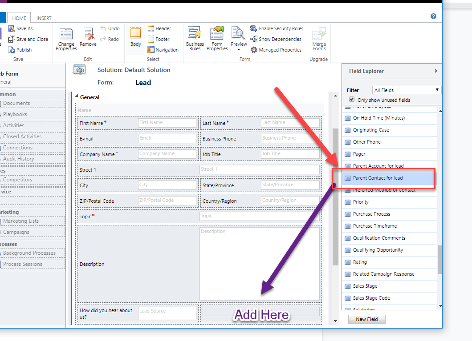Click the First Name input field

coord(167,123)
